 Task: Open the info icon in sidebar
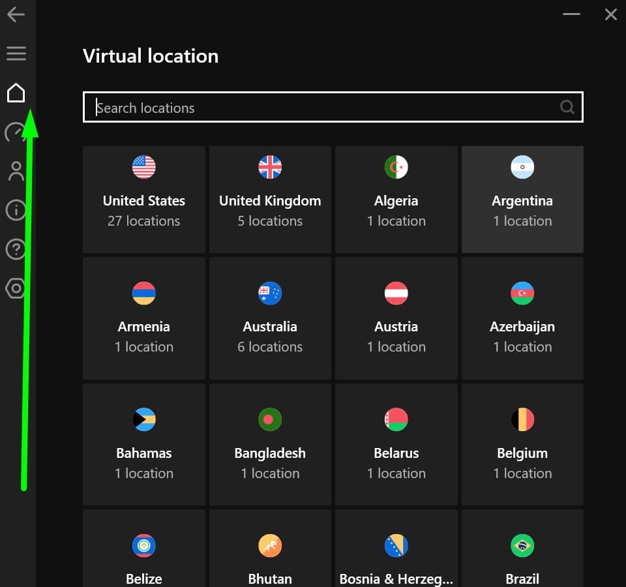click(16, 209)
